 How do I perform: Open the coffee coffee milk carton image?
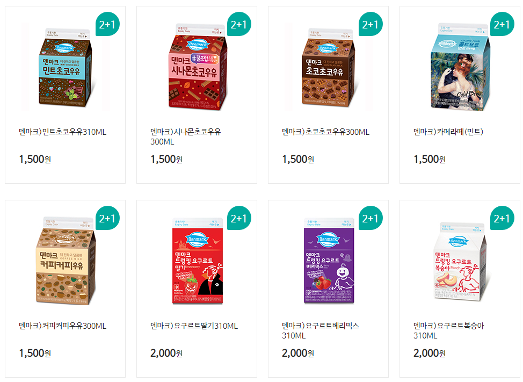pos(66,261)
